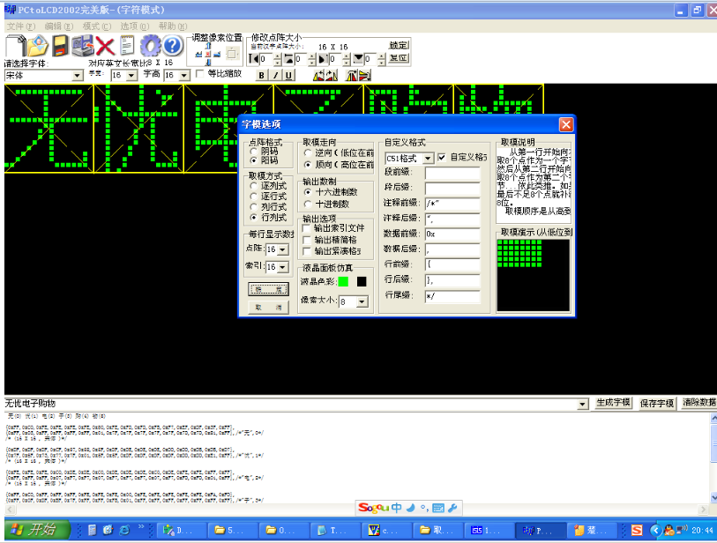Shift pixels up with the blue up arrow
The height and width of the screenshot is (543, 717).
click(208, 46)
